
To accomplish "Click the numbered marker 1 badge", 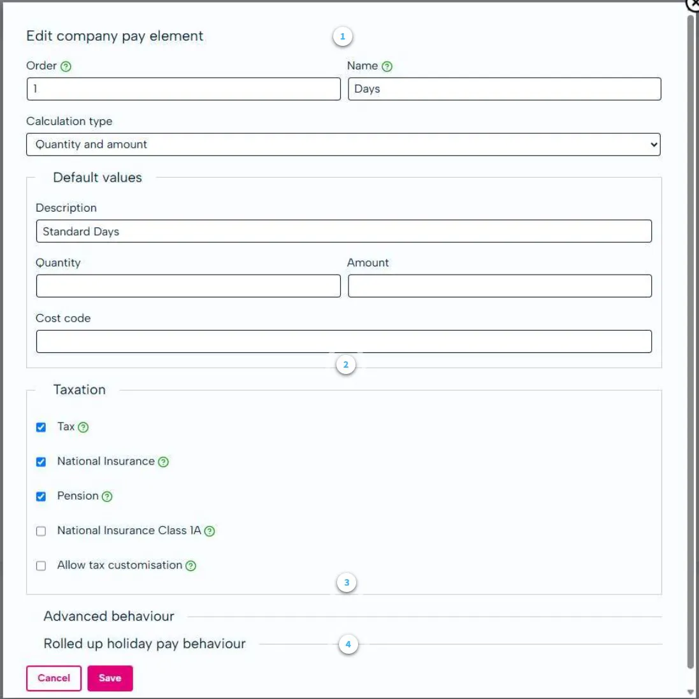I will pos(342,37).
